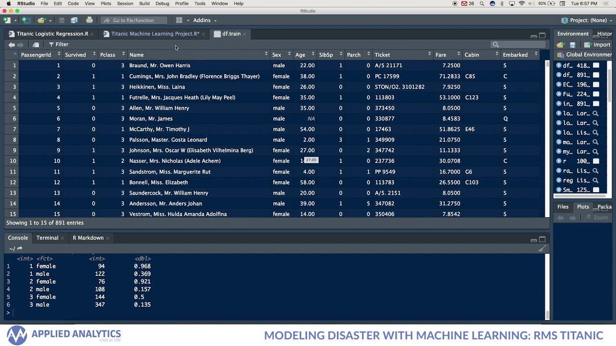616x346 pixels.
Task: Print the current file icon
Action: 90,20
